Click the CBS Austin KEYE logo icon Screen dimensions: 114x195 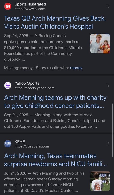click(8, 144)
